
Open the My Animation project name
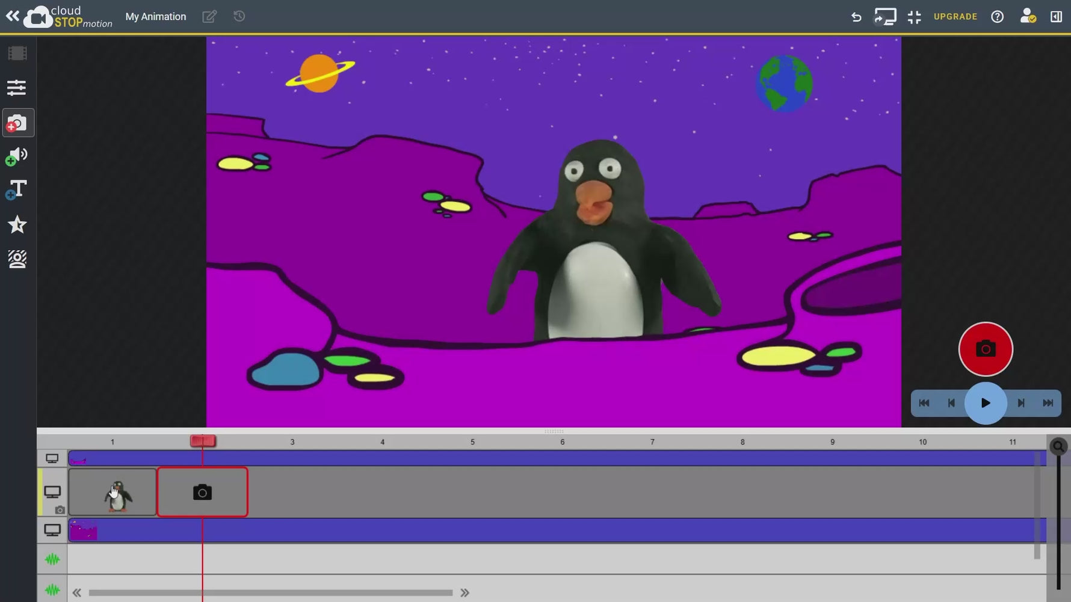(155, 16)
